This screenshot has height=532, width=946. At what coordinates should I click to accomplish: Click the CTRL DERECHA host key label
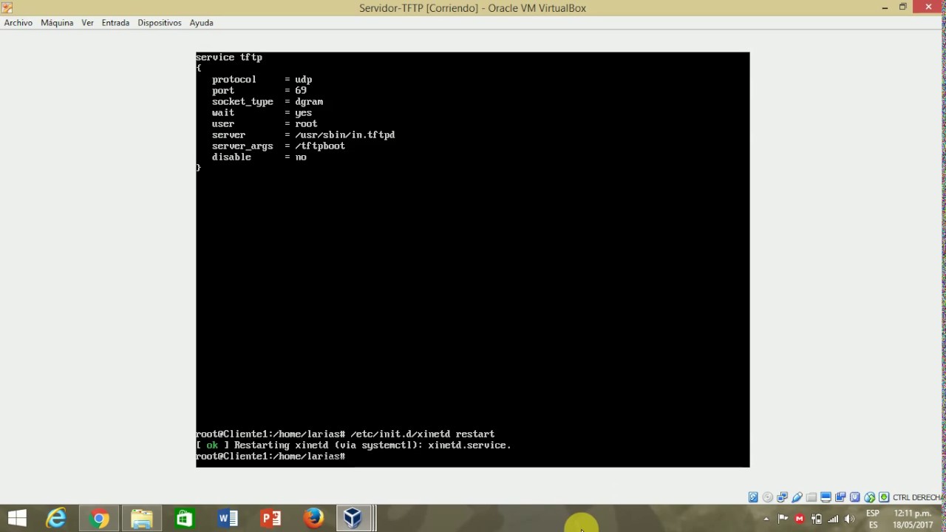click(x=917, y=497)
